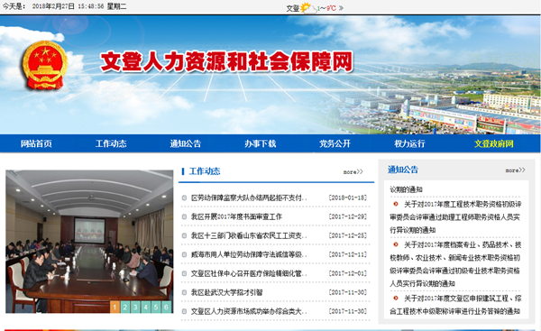Select 办事下载 in navigation bar
541x331 pixels.
261,143
